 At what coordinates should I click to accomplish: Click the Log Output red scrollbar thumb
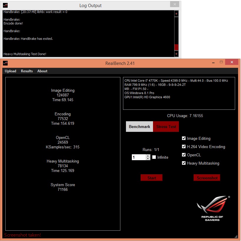pos(176,47)
